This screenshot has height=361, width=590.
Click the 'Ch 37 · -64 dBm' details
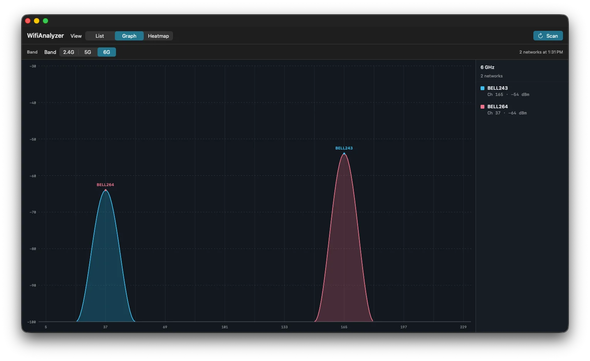[x=507, y=113]
